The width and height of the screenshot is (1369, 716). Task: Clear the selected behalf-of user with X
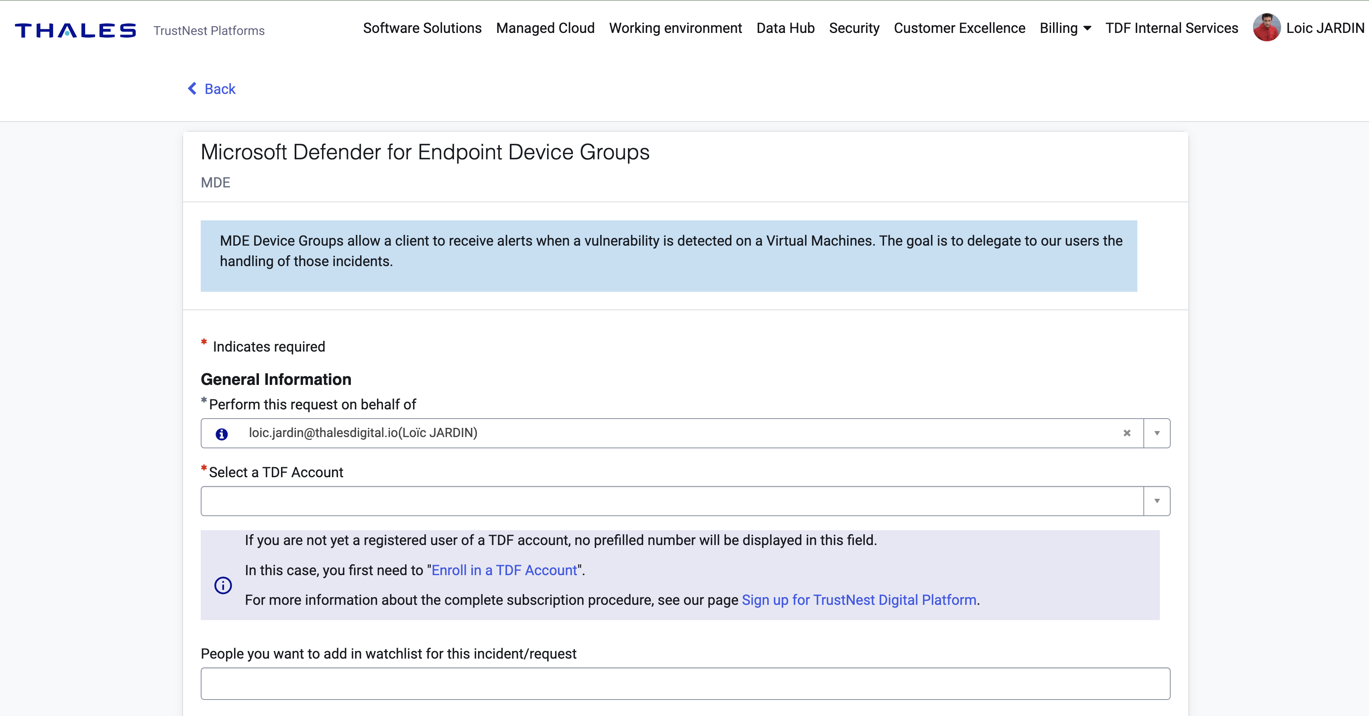1127,433
